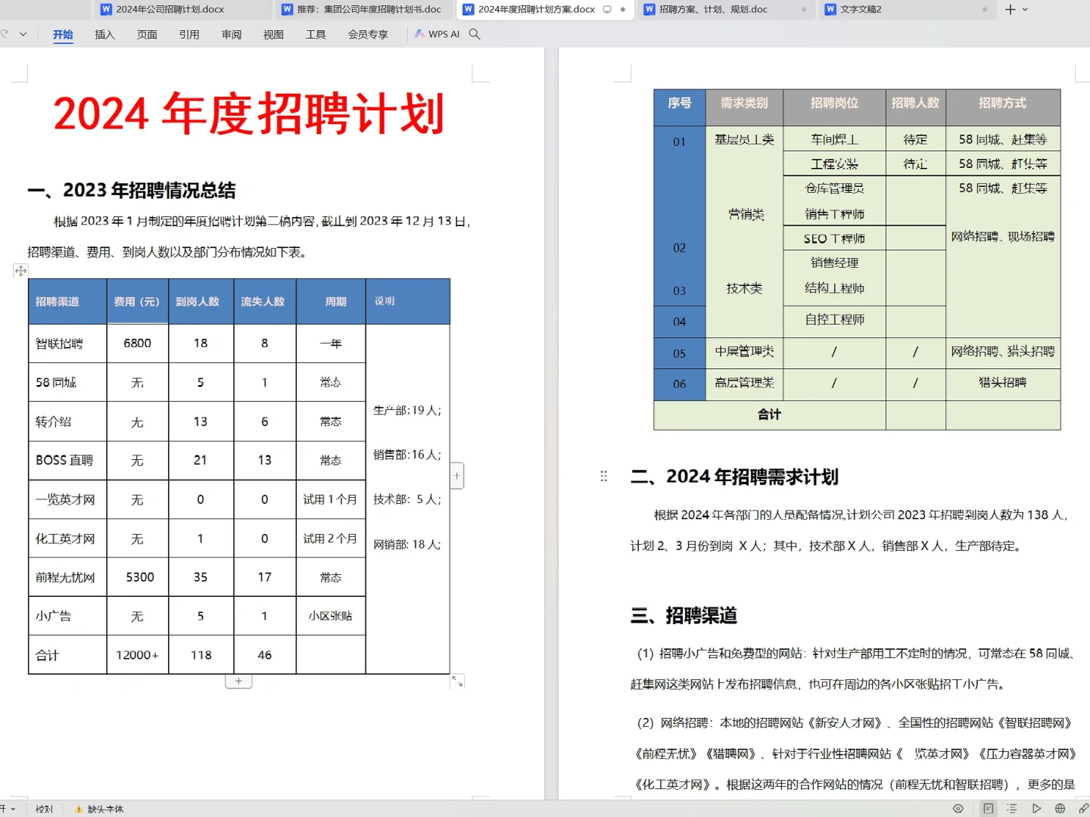
Task: Add a row with the table's bottom plus button
Action: 238,681
